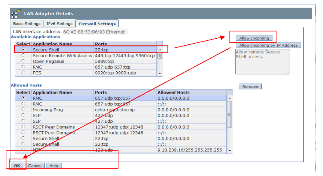Select the Secure Shell radio button in Available Applications
Screen dimensions: 323x176
23,49
